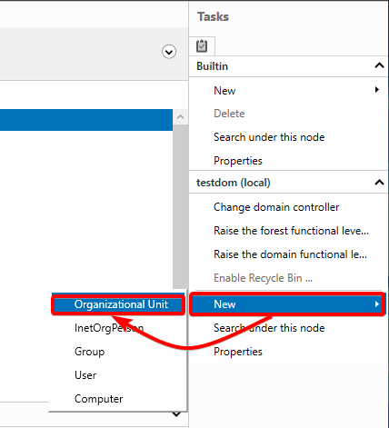The height and width of the screenshot is (428, 389).
Task: Choose Computer in the New submenu
Action: click(98, 399)
